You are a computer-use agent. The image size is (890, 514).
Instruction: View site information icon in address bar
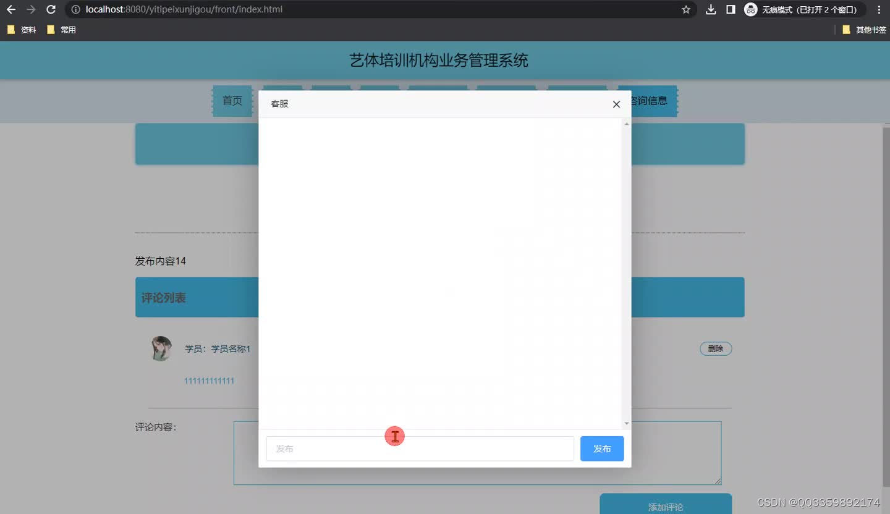click(x=75, y=9)
